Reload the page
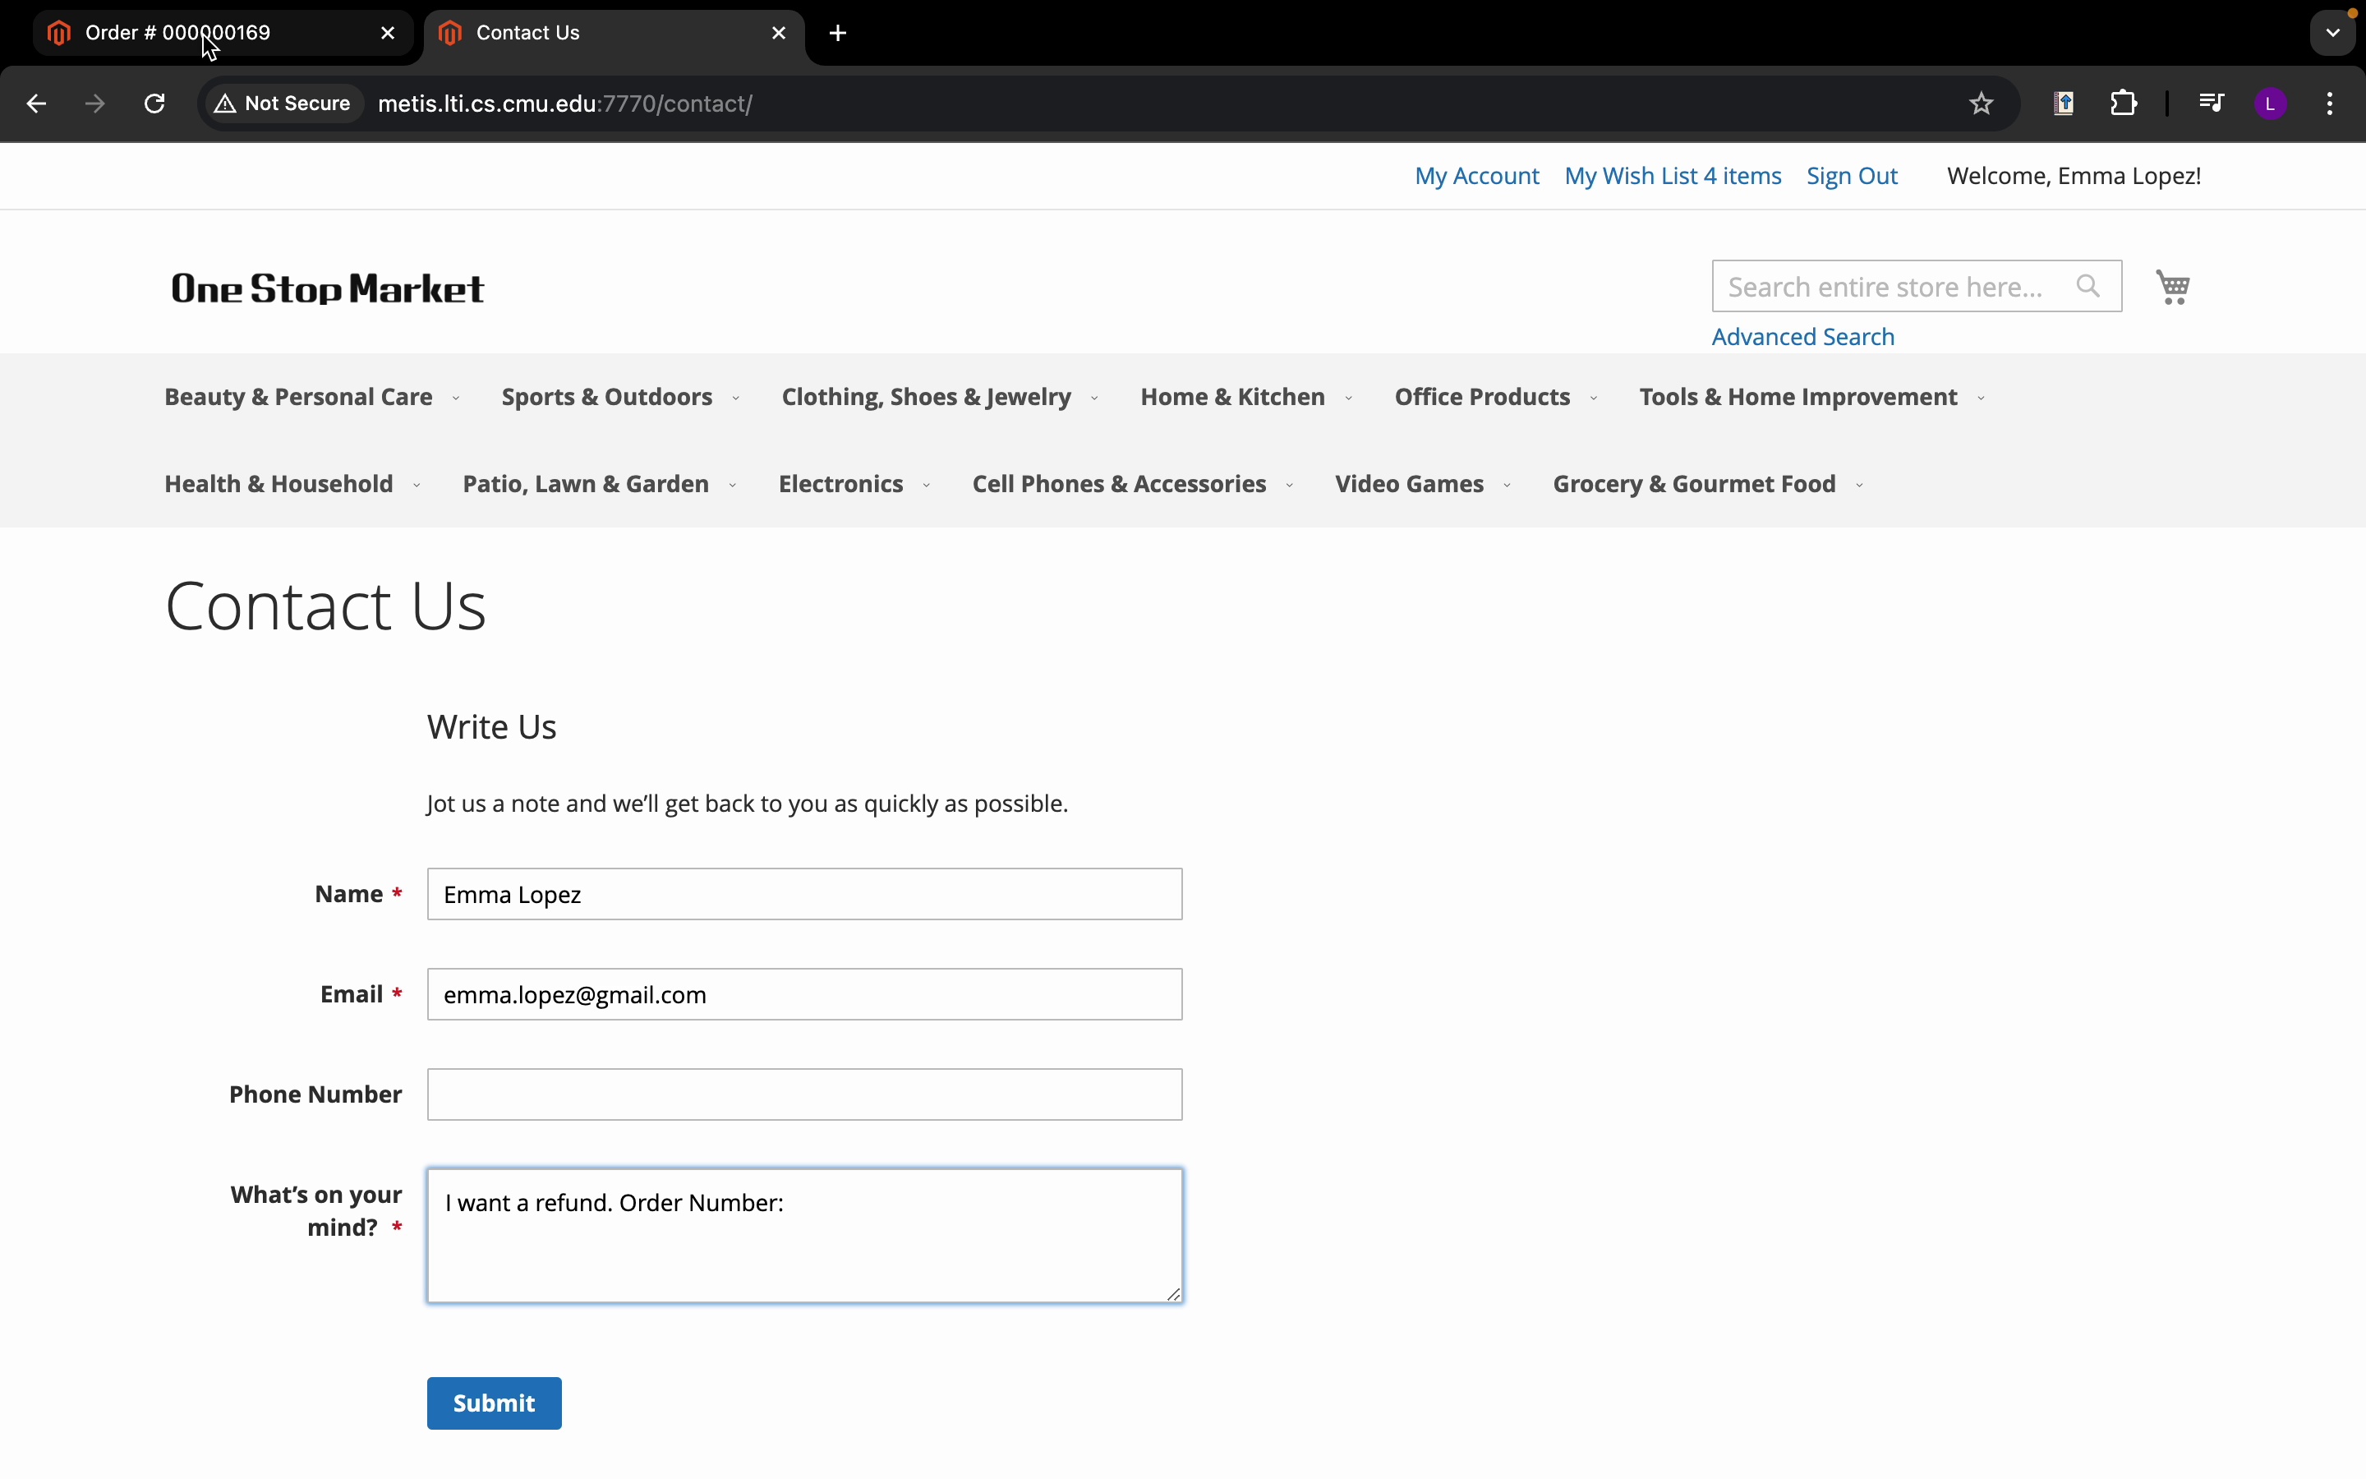The width and height of the screenshot is (2366, 1479). point(154,104)
